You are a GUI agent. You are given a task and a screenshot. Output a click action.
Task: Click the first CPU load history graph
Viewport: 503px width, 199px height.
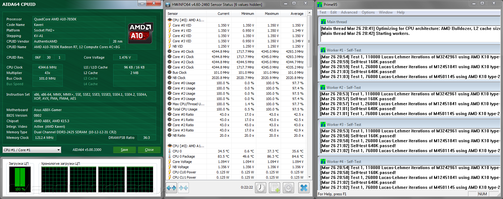click(54, 179)
